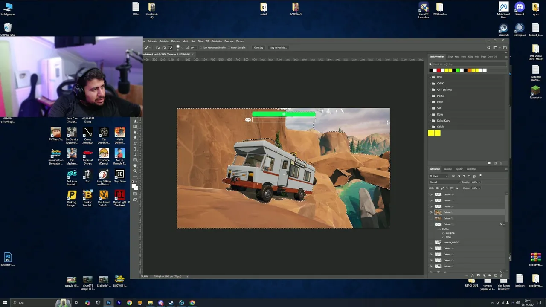The height and width of the screenshot is (307, 546).
Task: Enable Tüm Katmanları Örnekle checkbox
Action: pyautogui.click(x=201, y=48)
